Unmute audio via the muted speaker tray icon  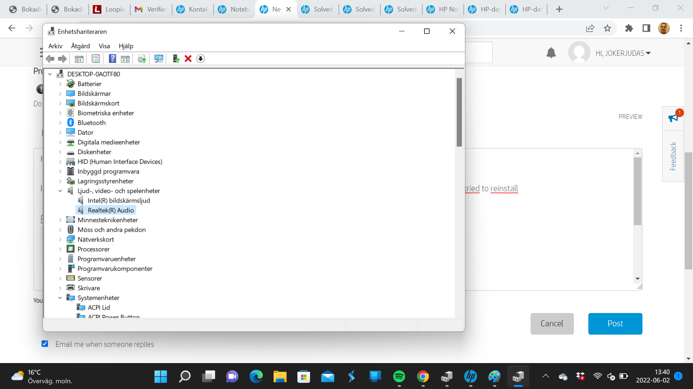click(x=611, y=376)
